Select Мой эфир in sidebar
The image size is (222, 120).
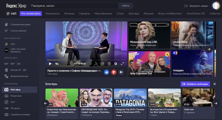point(19,90)
